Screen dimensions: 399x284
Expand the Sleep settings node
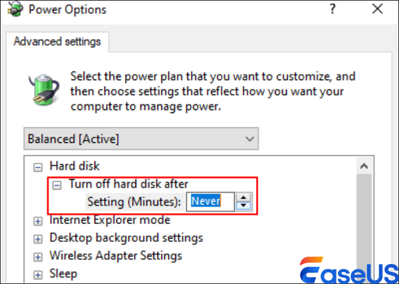[37, 274]
